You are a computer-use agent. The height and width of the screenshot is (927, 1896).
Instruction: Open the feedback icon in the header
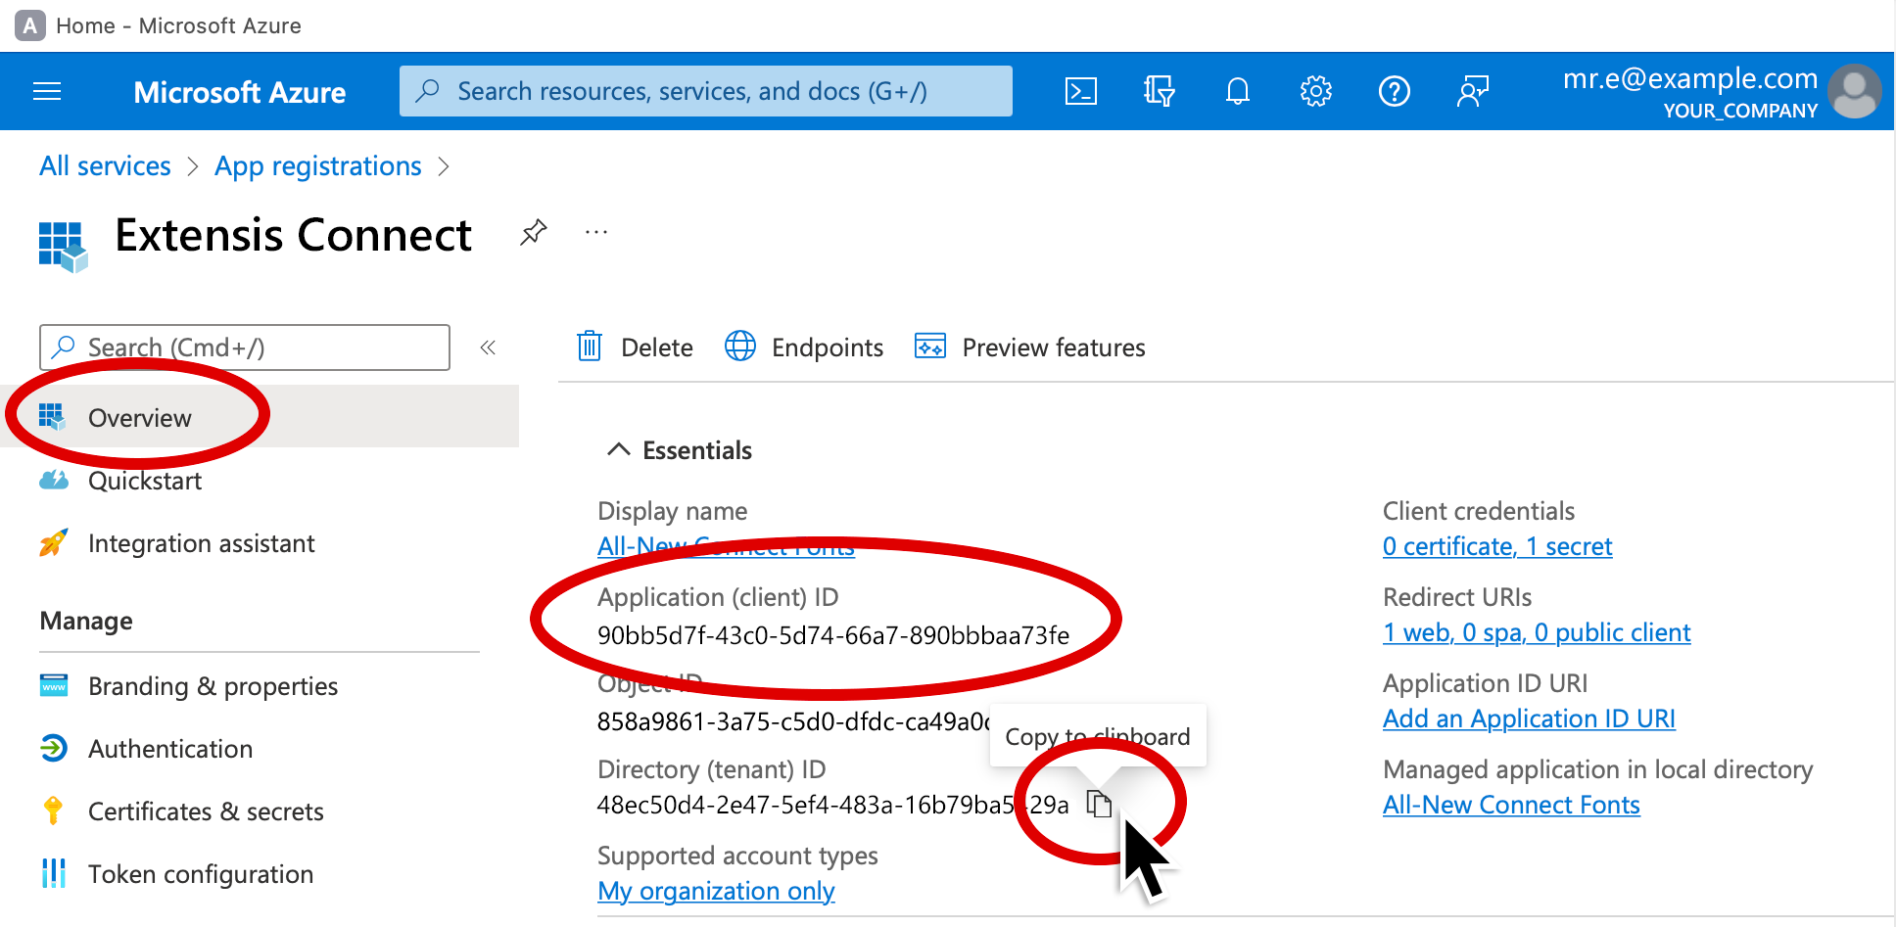click(1473, 92)
